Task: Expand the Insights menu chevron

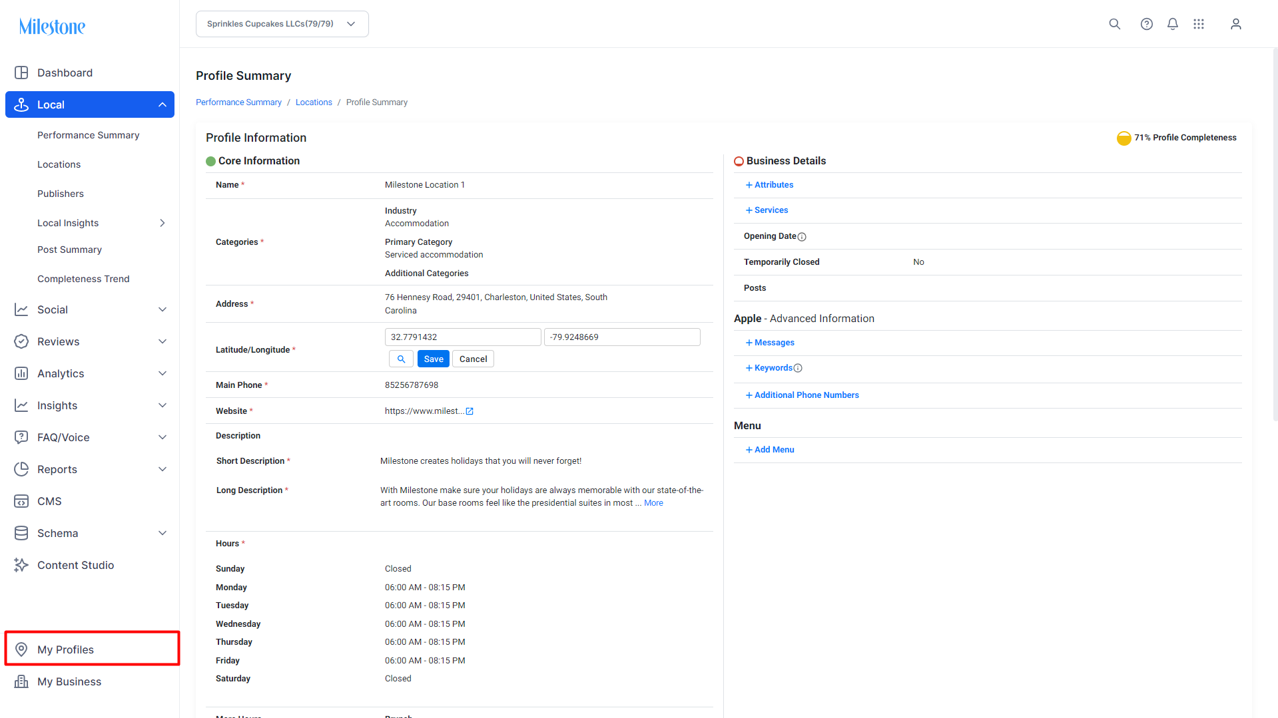Action: (162, 405)
